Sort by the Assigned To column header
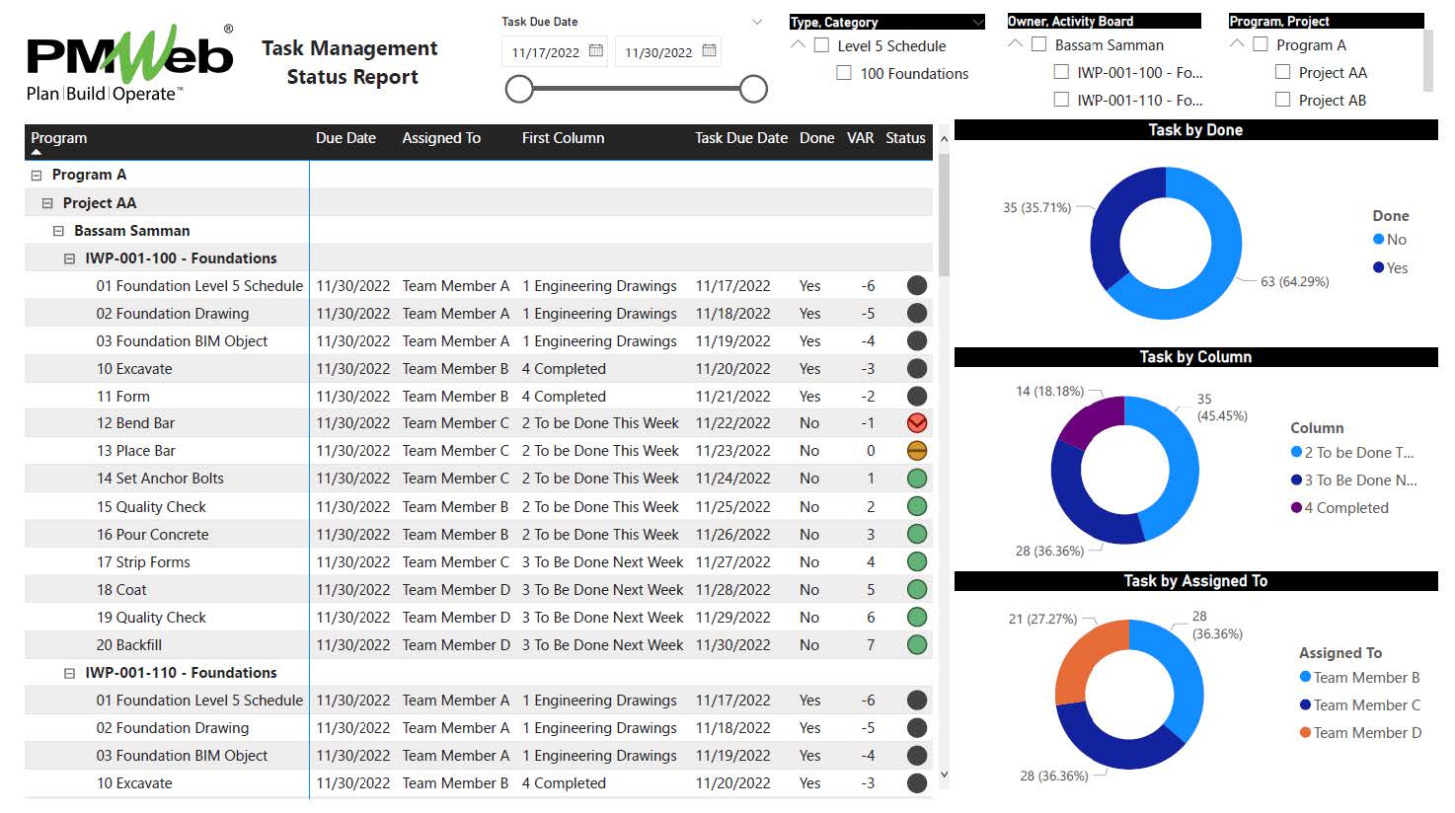 click(440, 138)
